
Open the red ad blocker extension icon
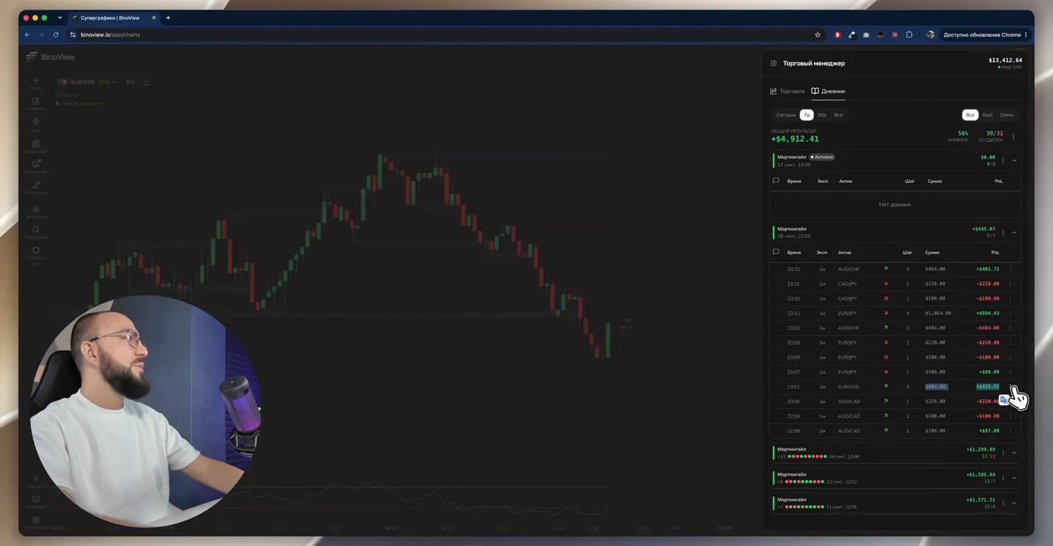tap(838, 35)
